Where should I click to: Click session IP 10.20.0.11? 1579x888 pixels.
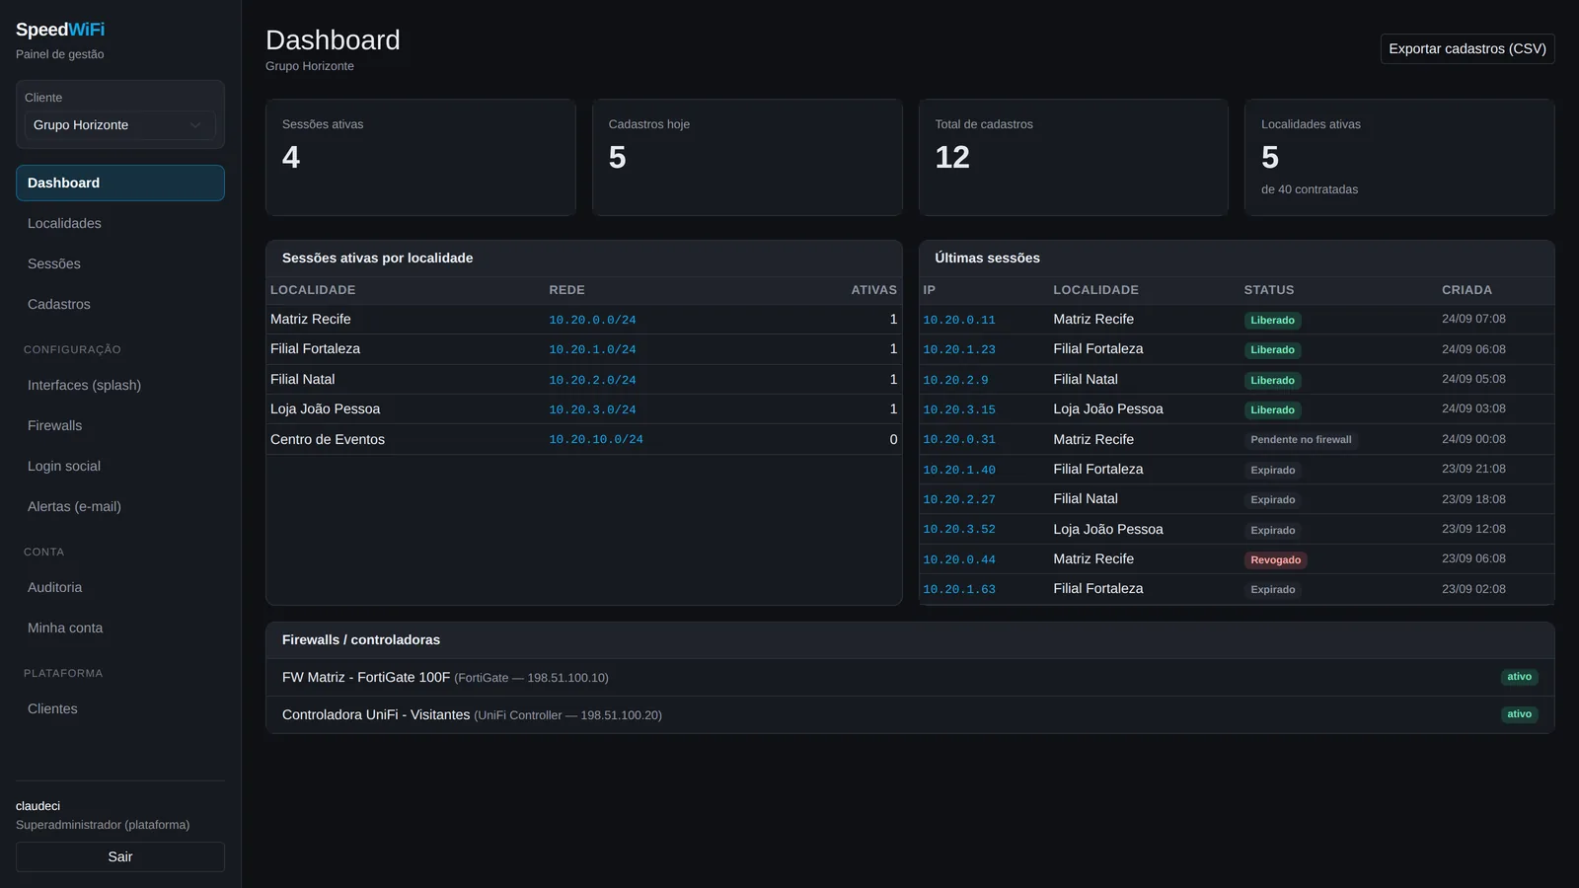click(x=959, y=320)
